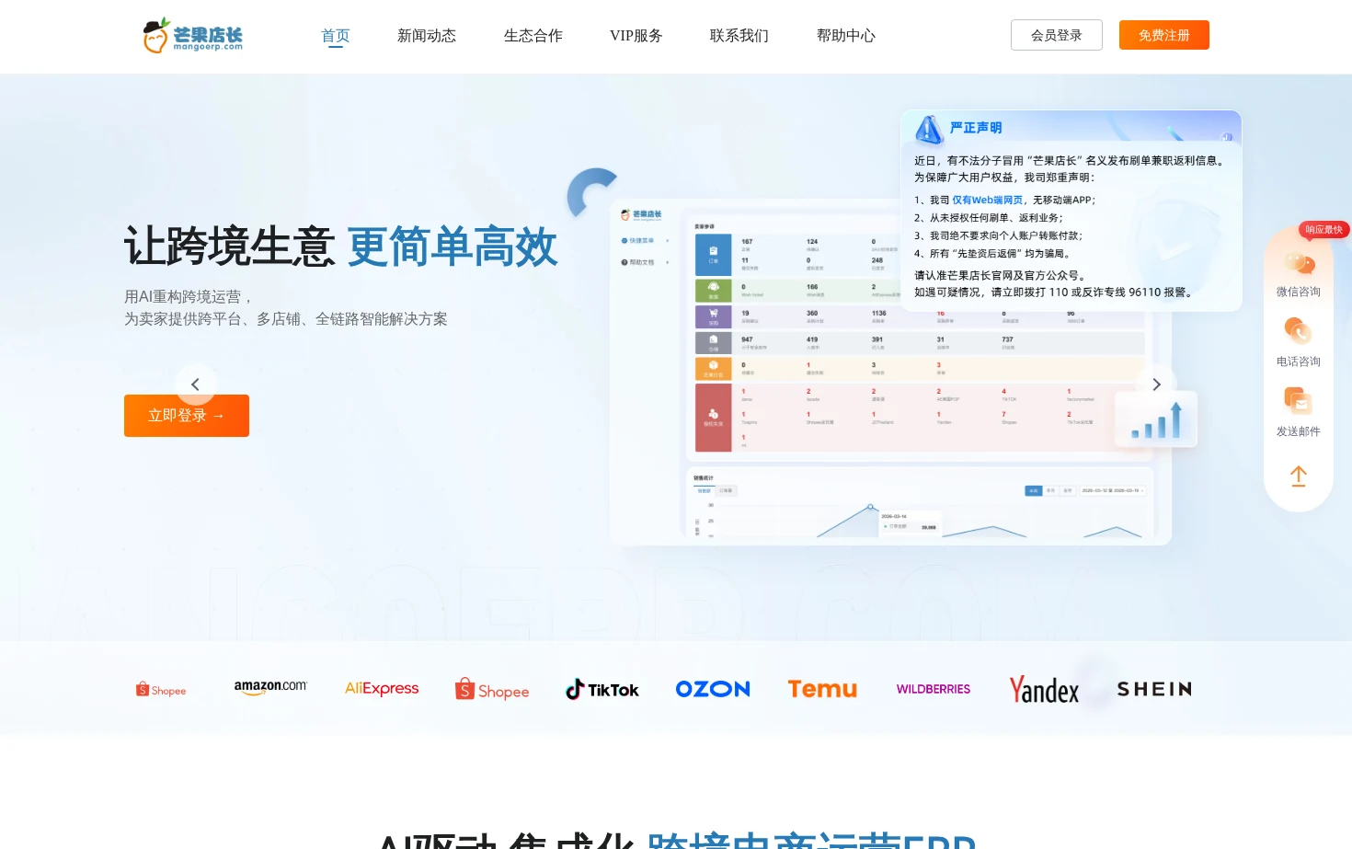
Task: Click the SHEIN logo
Action: [1154, 689]
